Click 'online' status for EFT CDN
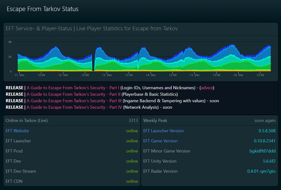This screenshot has width=281, height=190. pyautogui.click(x=132, y=181)
